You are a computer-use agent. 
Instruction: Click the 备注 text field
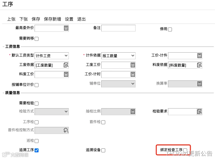pos(118,28)
